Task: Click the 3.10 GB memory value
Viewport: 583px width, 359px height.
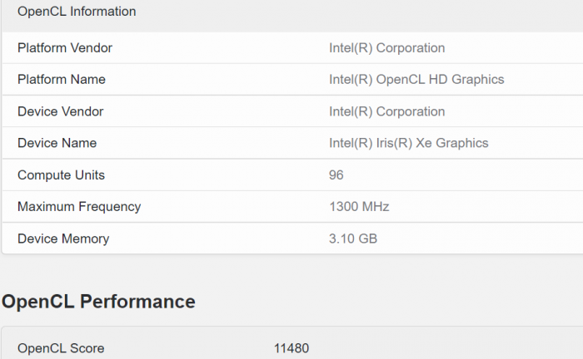Action: coord(353,239)
